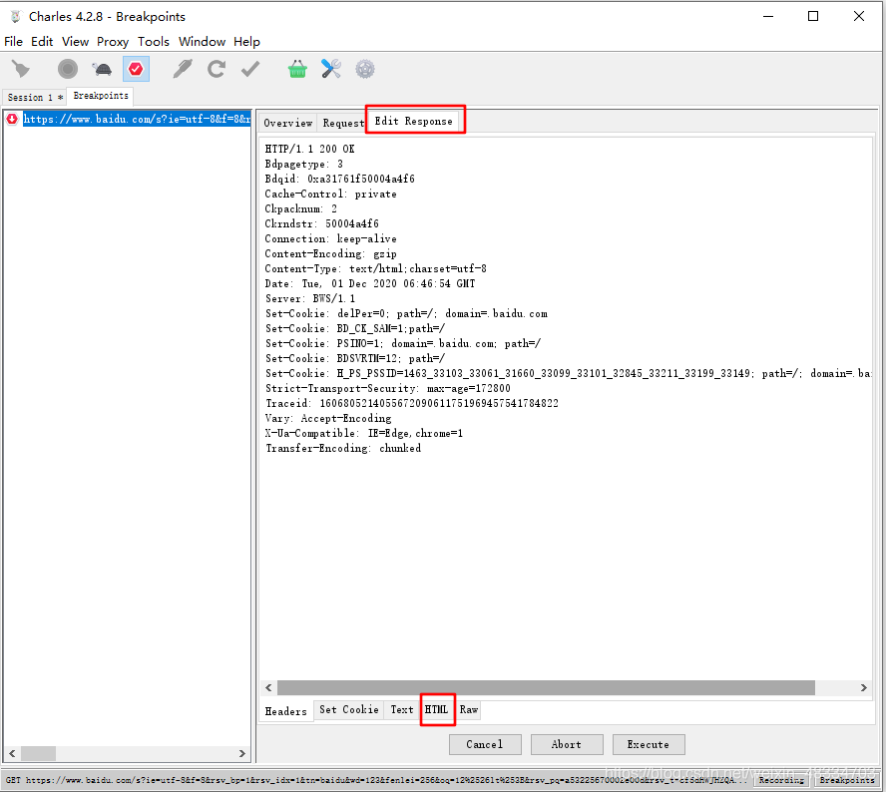Minimize the Charles window
The height and width of the screenshot is (792, 886).
tap(768, 16)
